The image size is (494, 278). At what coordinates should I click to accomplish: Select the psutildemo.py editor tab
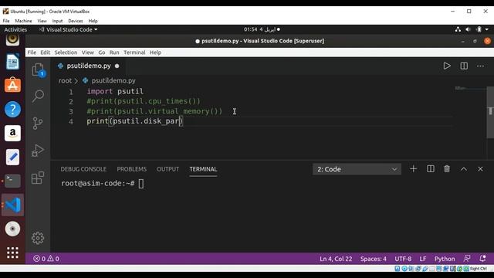pos(89,66)
